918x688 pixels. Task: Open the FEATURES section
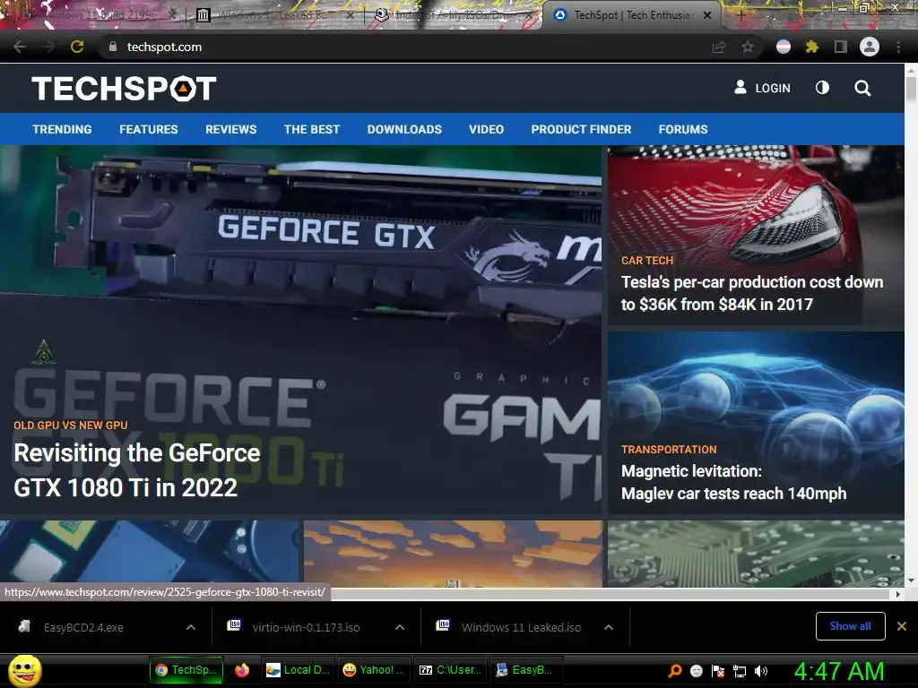149,129
